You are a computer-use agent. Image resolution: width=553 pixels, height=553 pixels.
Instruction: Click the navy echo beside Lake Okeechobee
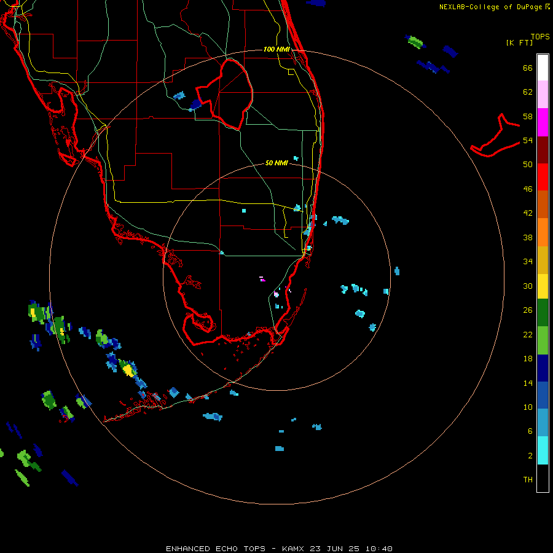196,104
